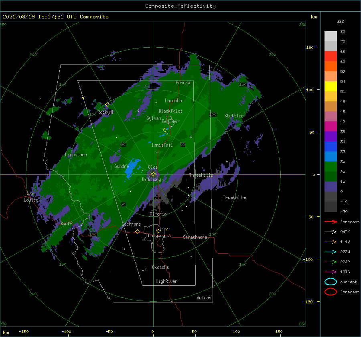Click the blue reflectivity core near Sundre
The height and width of the screenshot is (337, 361).
click(132, 169)
